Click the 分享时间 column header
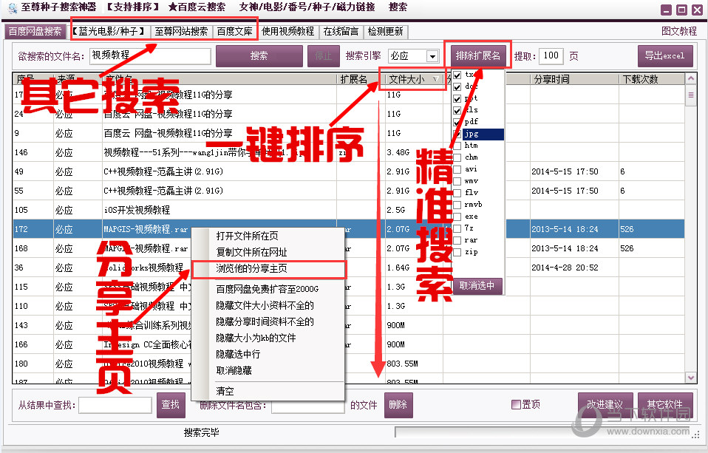The image size is (708, 453). click(574, 79)
